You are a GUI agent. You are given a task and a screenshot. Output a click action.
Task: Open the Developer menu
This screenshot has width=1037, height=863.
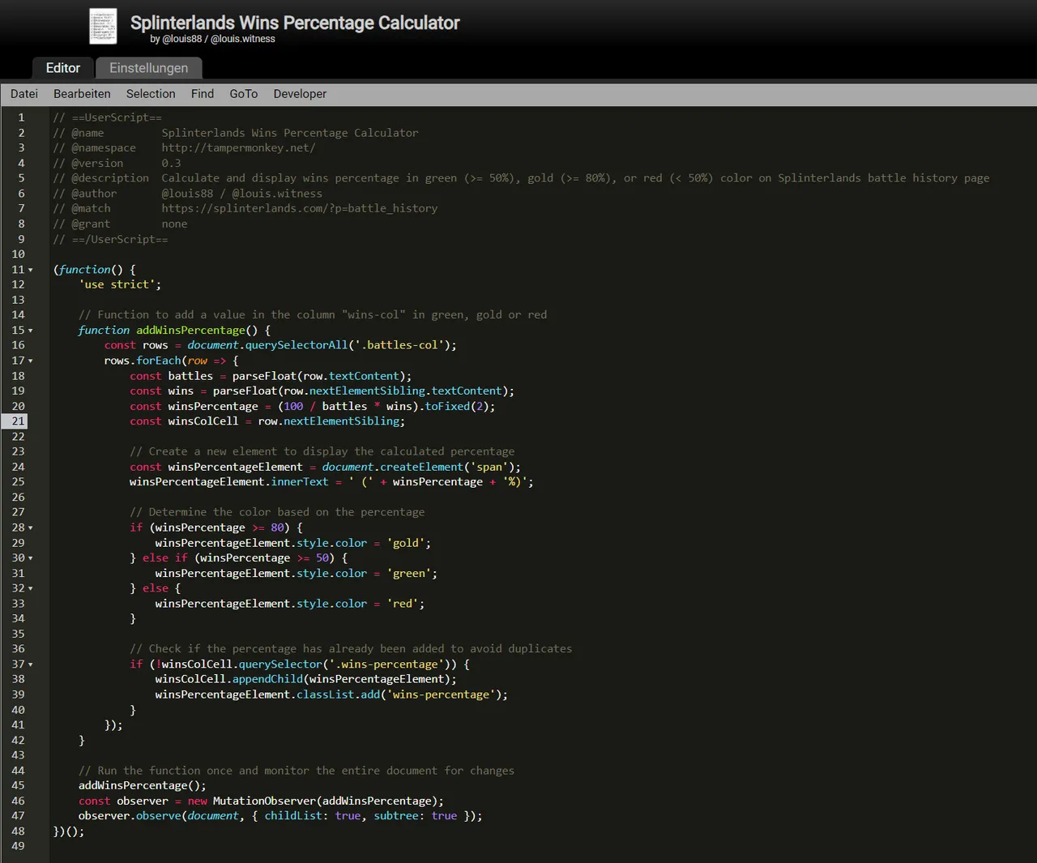coord(300,94)
